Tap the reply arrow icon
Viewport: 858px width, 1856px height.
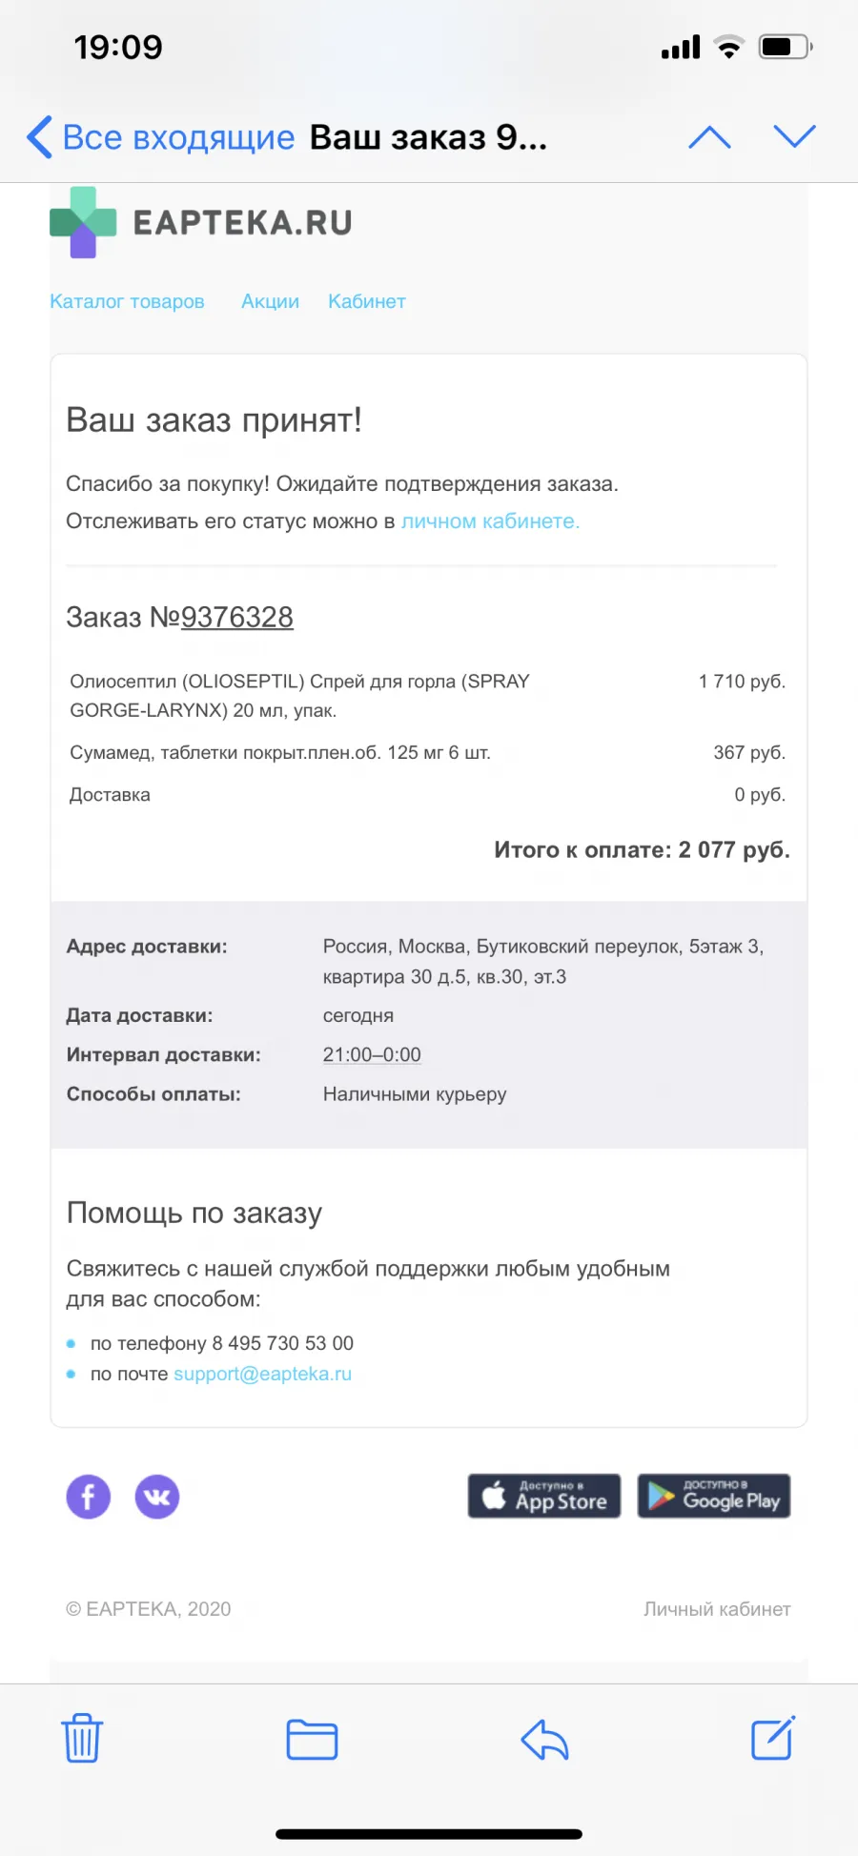pos(544,1740)
